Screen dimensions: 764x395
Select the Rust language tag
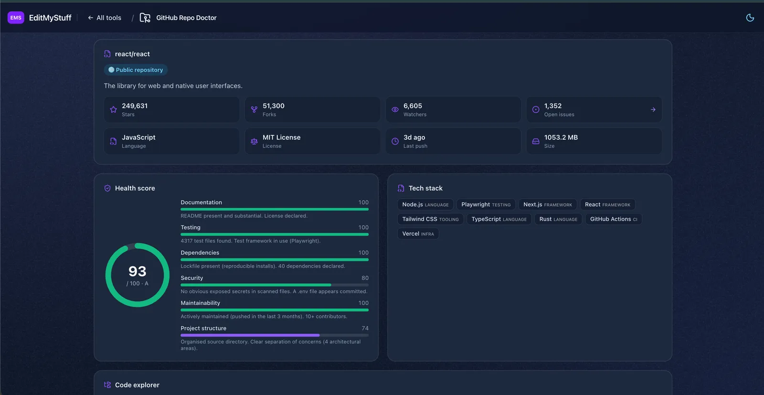pyautogui.click(x=558, y=219)
